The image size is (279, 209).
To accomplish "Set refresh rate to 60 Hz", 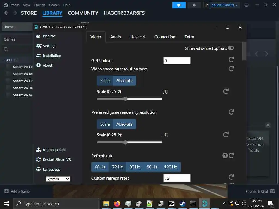I will pos(100,167).
